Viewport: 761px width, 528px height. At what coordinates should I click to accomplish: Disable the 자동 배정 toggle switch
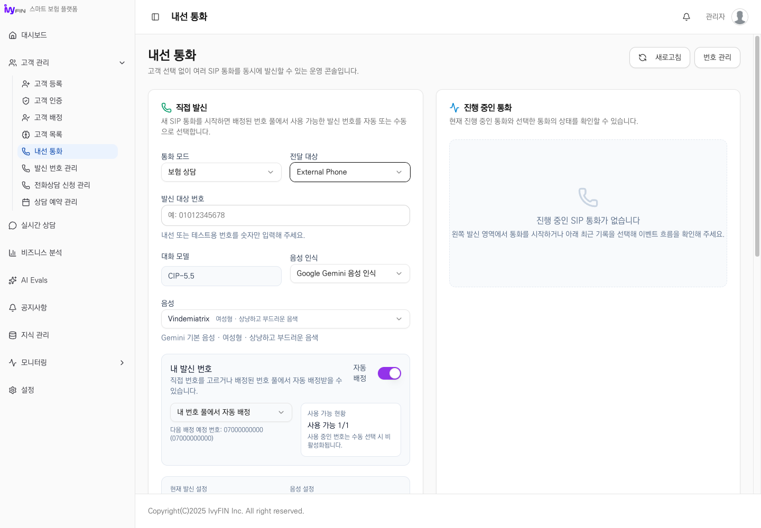click(389, 373)
